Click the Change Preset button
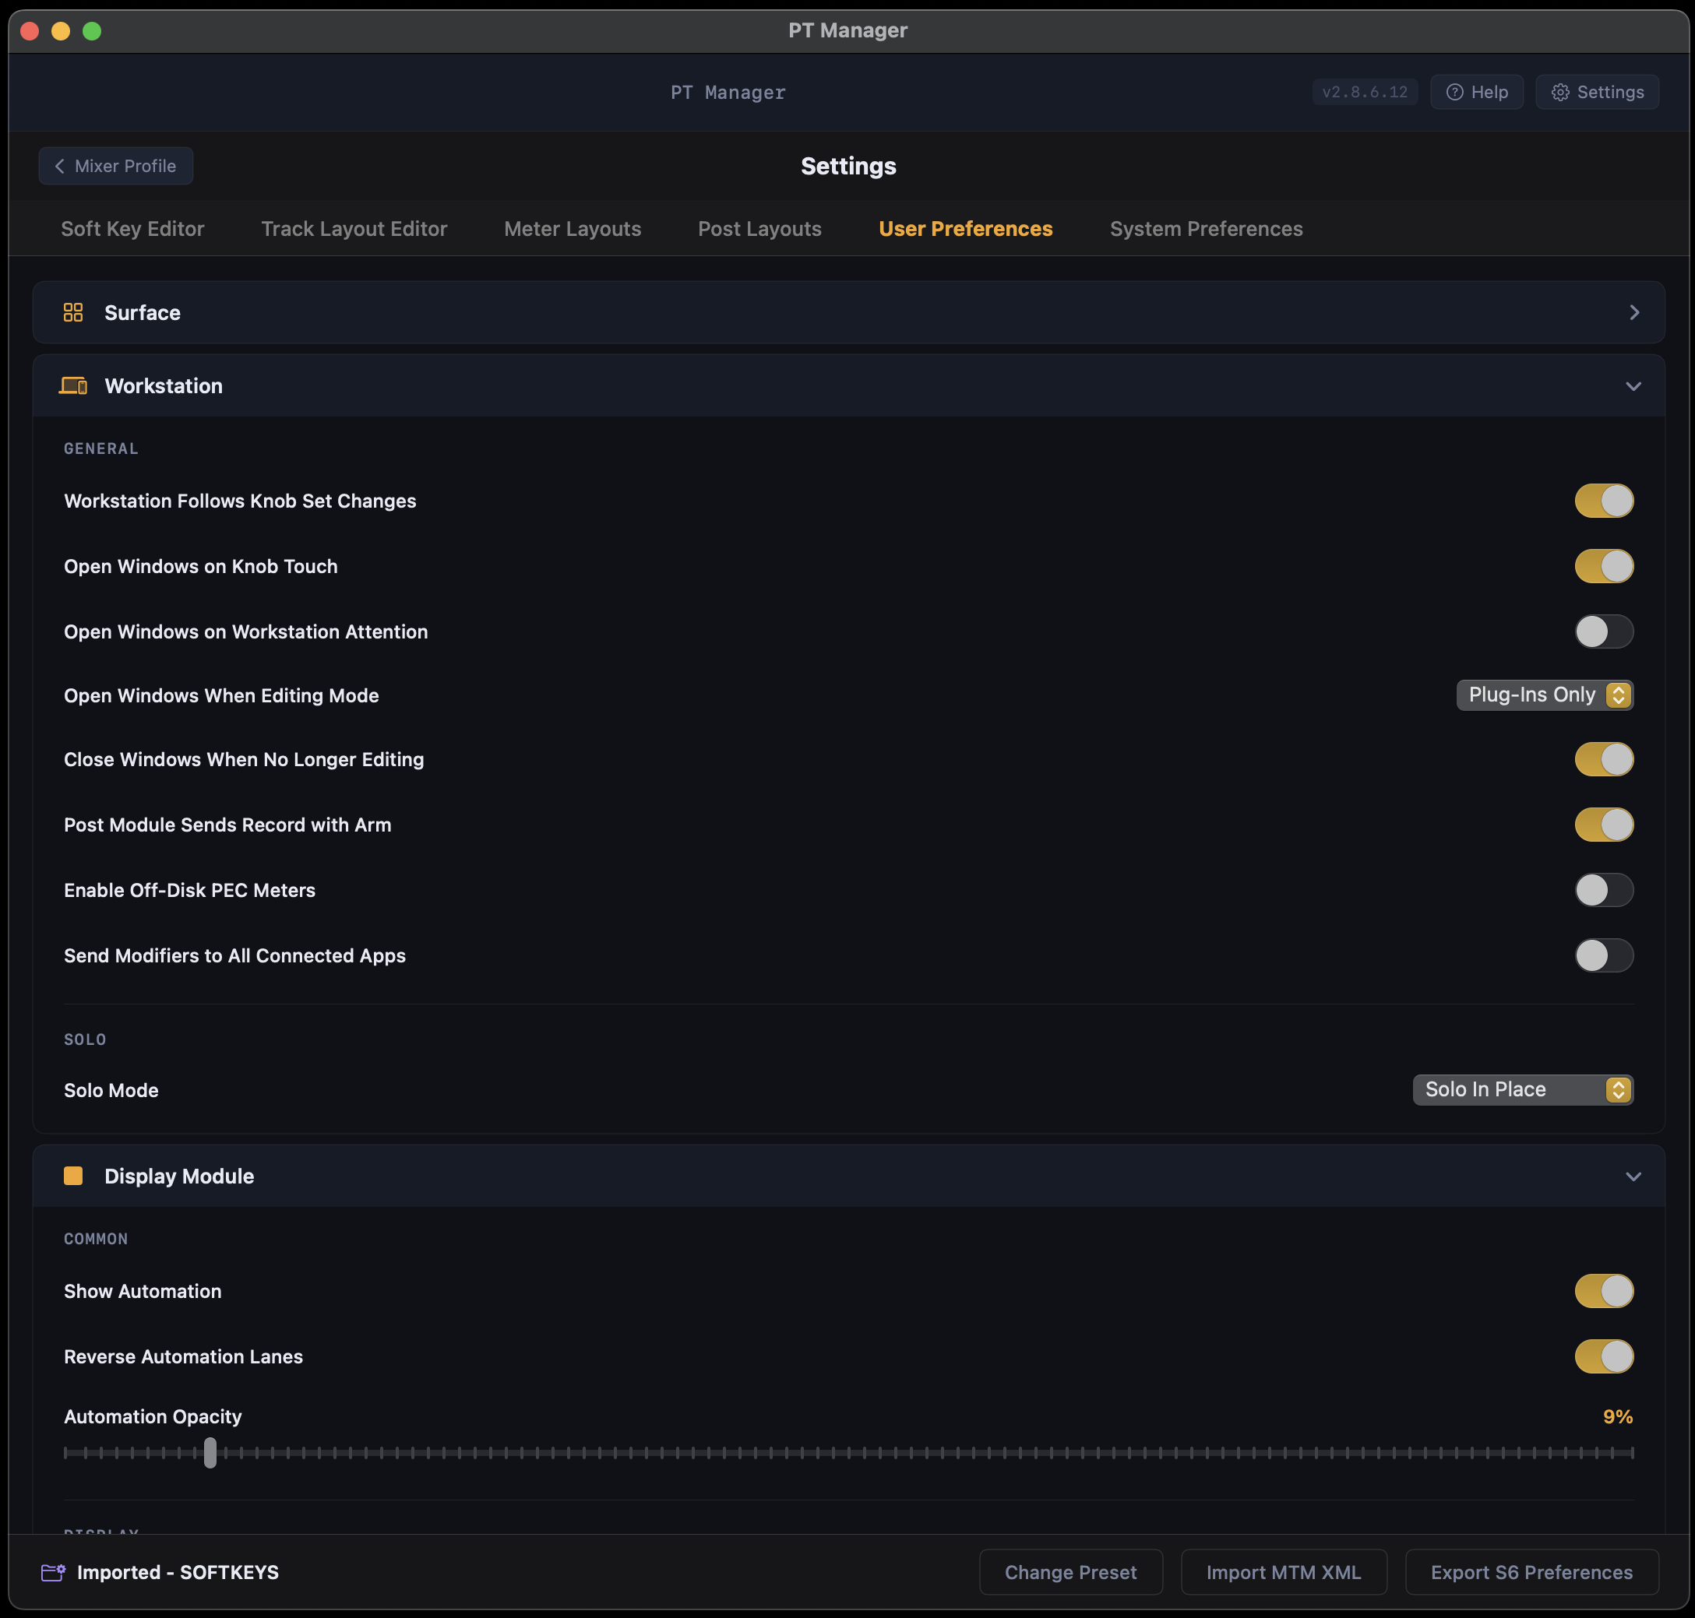1695x1618 pixels. coord(1071,1572)
